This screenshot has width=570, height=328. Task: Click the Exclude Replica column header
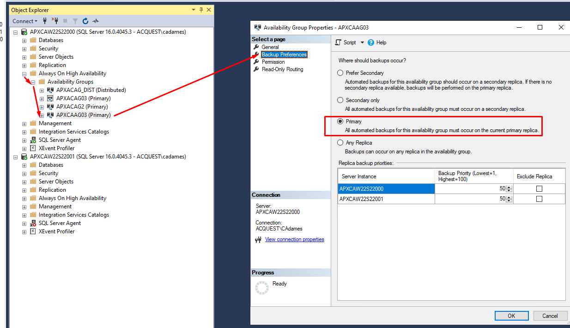539,176
